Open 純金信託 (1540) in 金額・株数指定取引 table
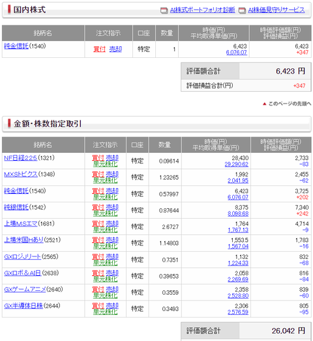The image size is (313, 341). tap(16, 191)
